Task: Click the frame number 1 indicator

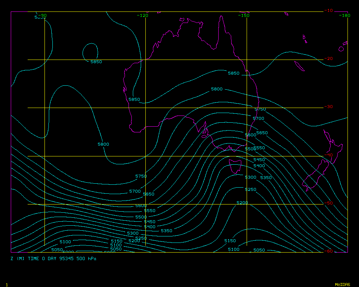Action: 6,285
